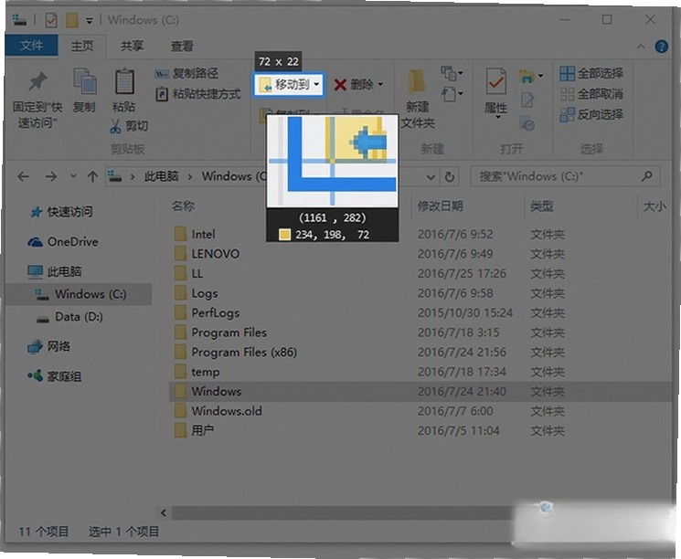This screenshot has height=559, width=681.
Task: Click the red Delete X icon
Action: (x=340, y=84)
